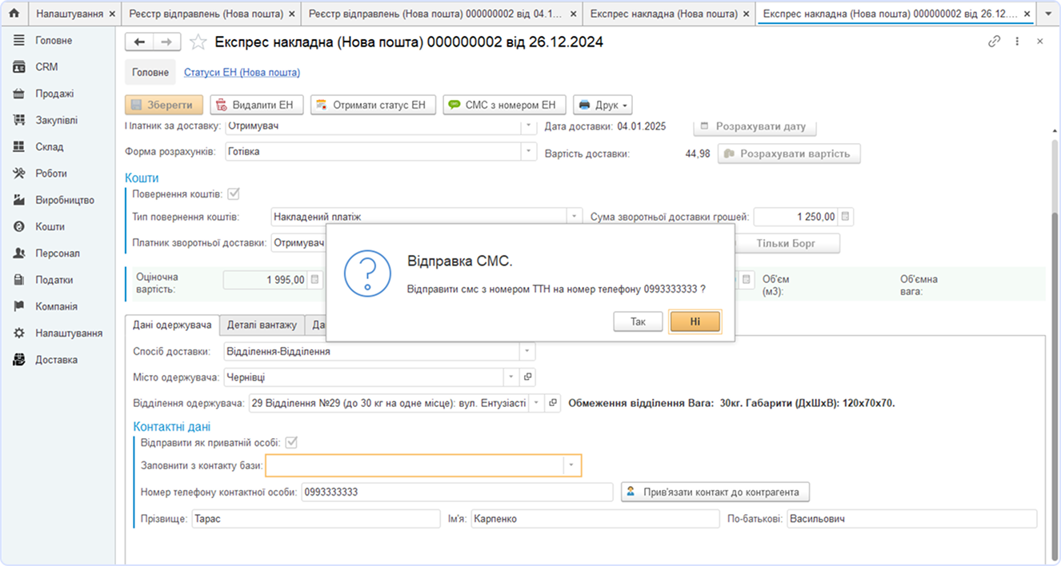Decline sending SMS with Ні

[695, 321]
